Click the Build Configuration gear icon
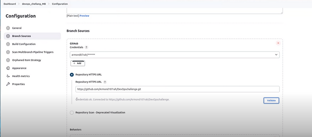Viewport: 312px width, 137px height. coord(8,44)
